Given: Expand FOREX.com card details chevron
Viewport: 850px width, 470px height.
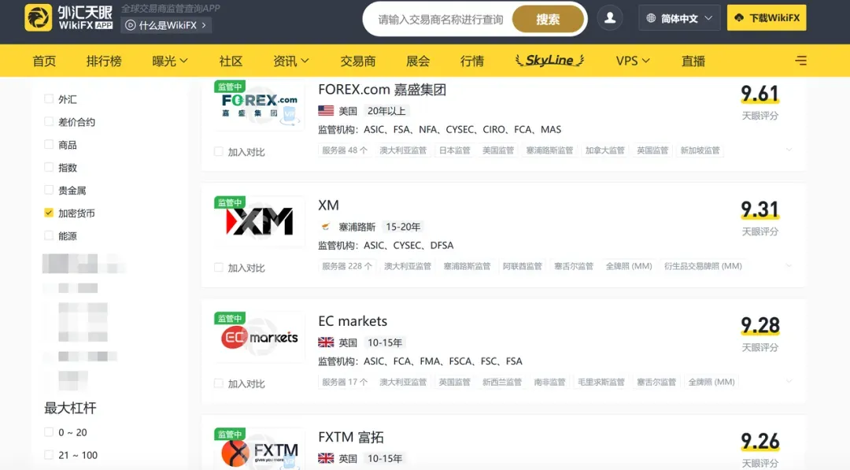Looking at the screenshot, I should 789,150.
